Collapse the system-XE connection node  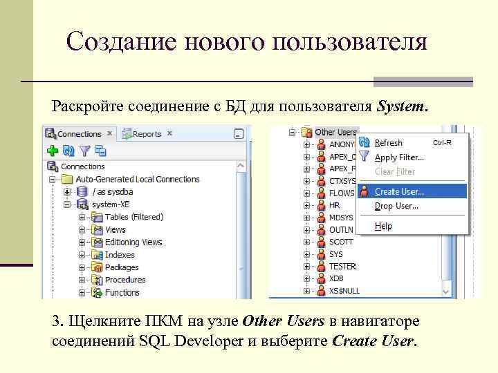click(66, 204)
